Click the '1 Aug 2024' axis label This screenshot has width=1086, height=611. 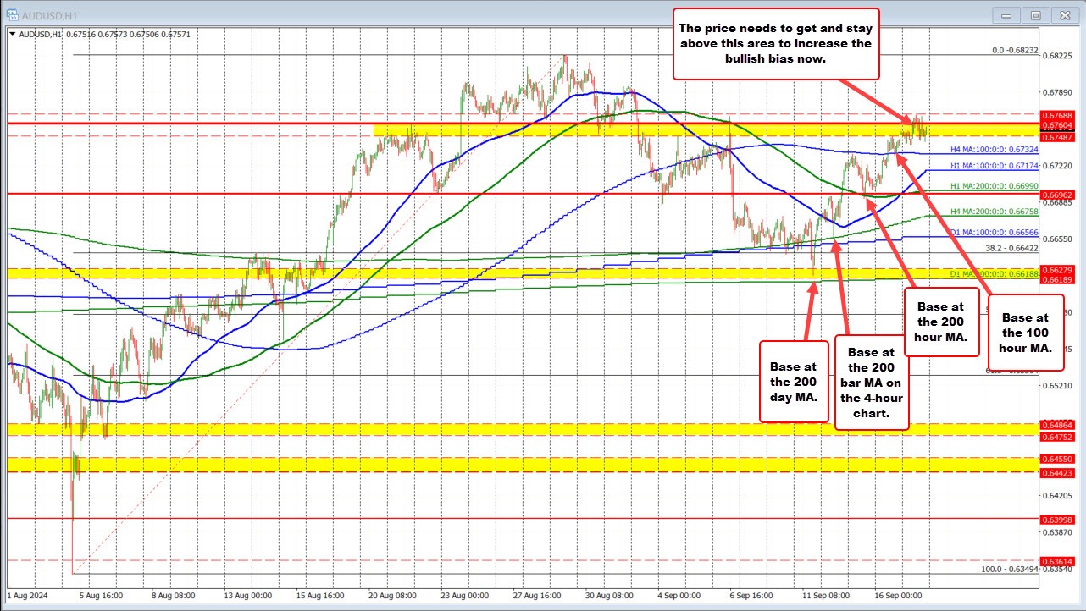pos(26,596)
